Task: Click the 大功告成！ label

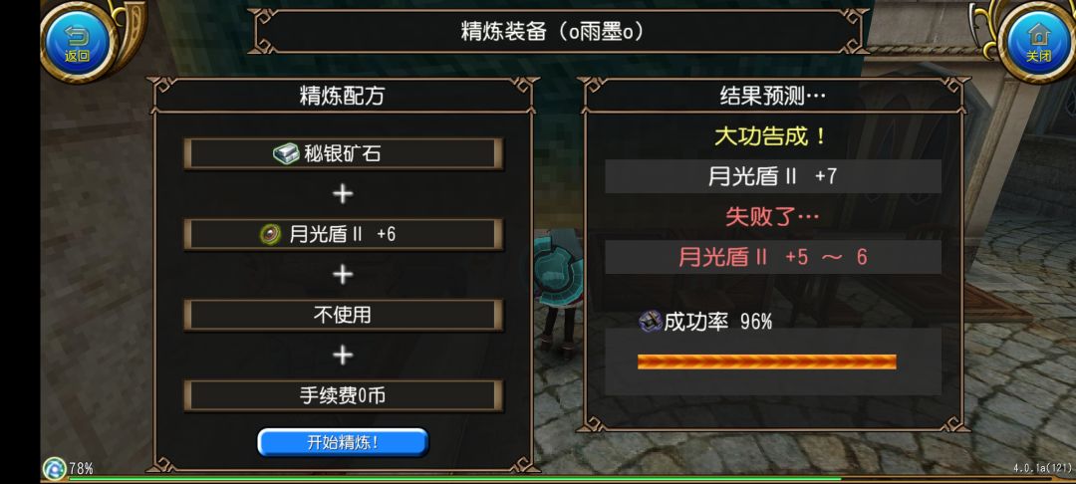Action: [x=770, y=136]
